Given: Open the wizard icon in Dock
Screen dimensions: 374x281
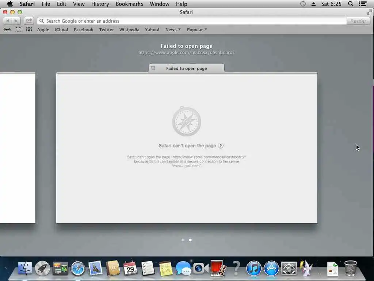Looking at the screenshot, I should [x=307, y=267].
